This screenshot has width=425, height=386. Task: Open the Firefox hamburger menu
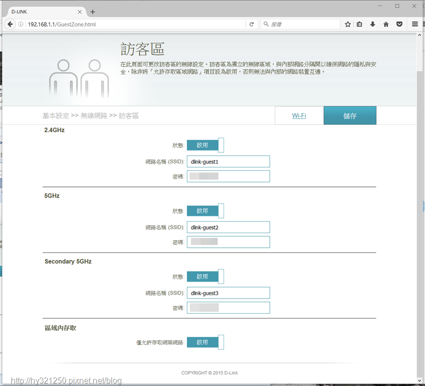point(414,24)
